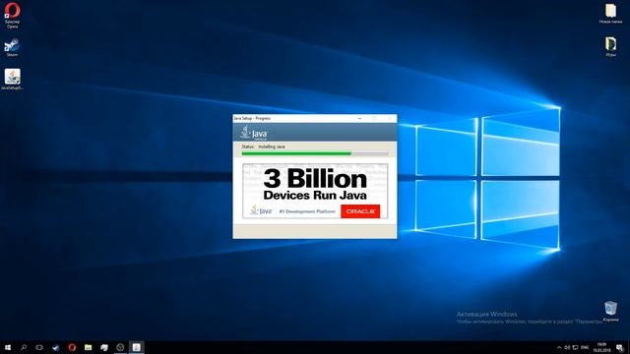
Task: Open the volume control in system tray
Action: (x=567, y=347)
